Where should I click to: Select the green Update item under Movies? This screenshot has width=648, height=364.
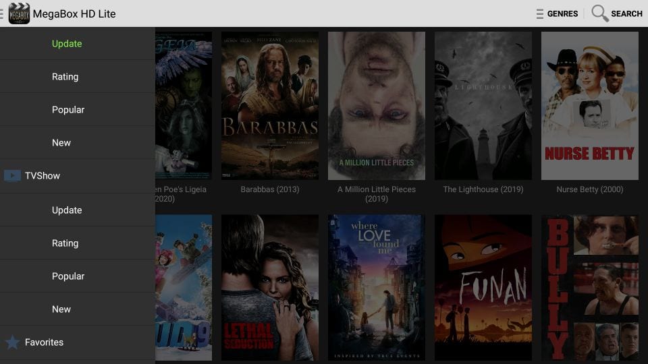click(67, 44)
